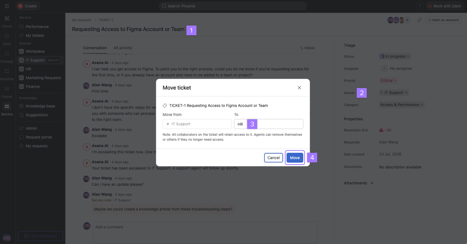
Task: Click the IT Support queue chip
Action: click(x=394, y=93)
